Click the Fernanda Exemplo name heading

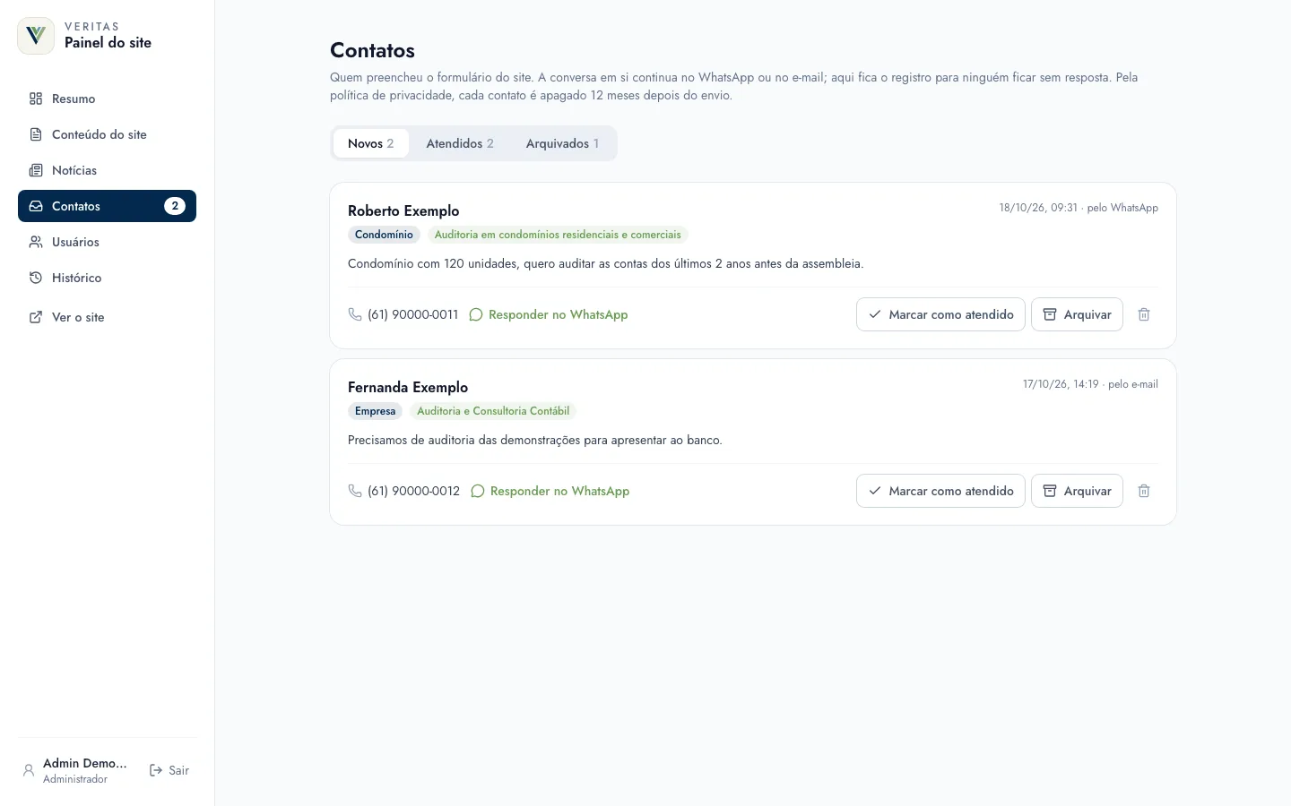[408, 387]
